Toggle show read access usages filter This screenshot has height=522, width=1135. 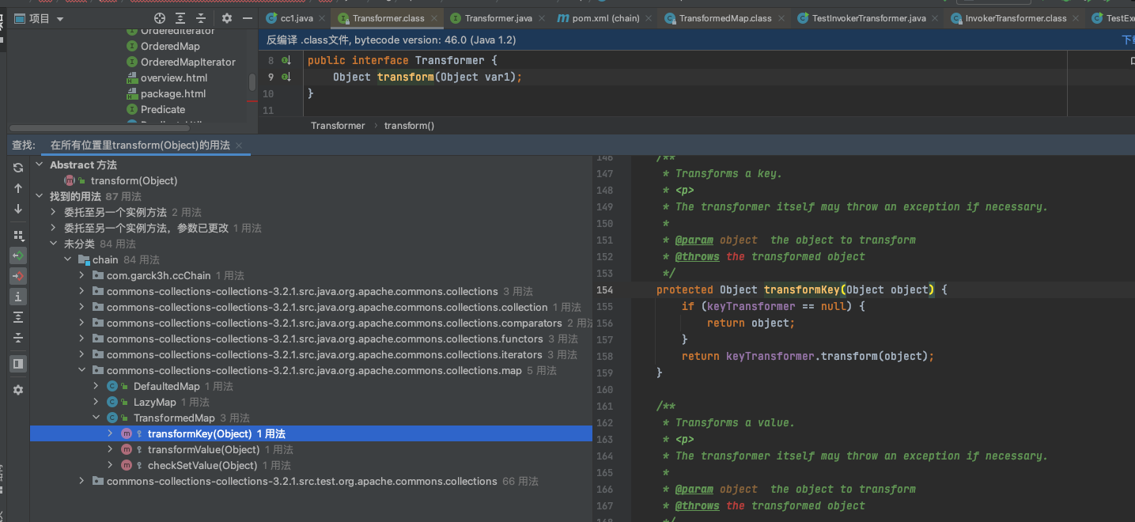click(18, 255)
